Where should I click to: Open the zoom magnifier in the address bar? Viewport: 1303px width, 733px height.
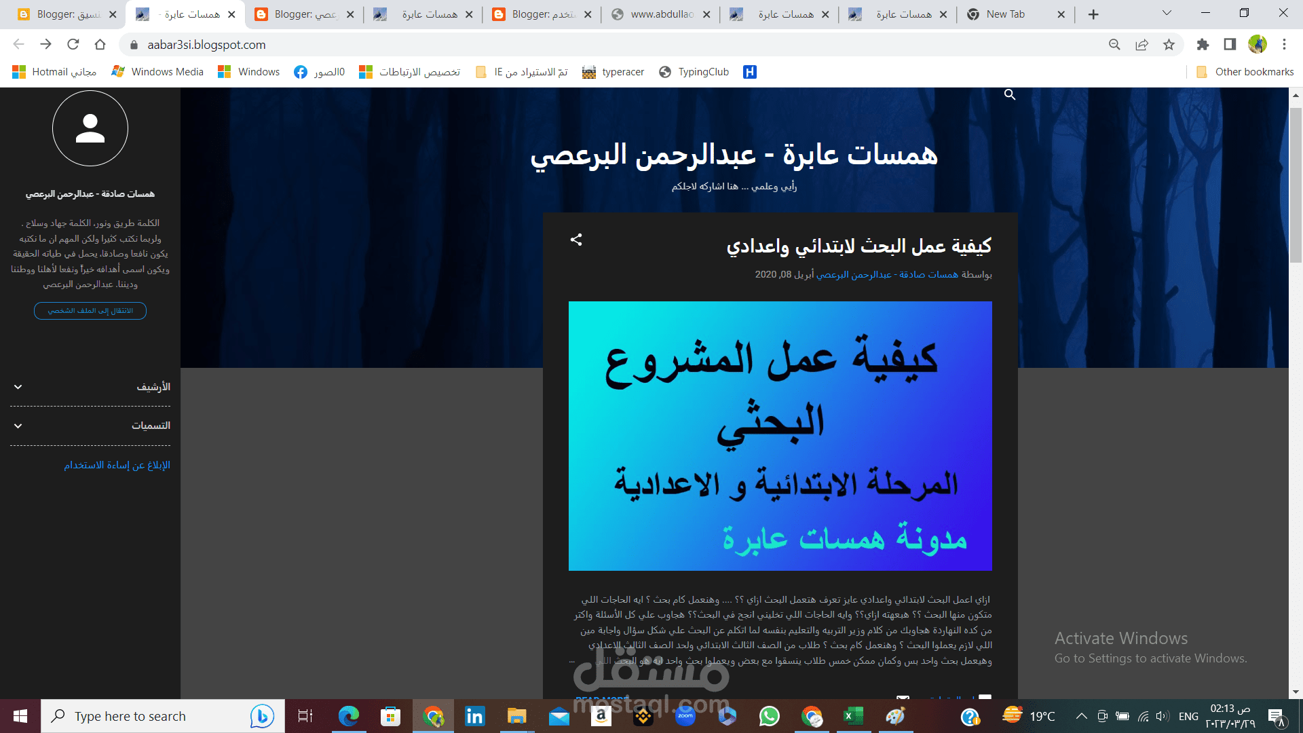click(1114, 45)
